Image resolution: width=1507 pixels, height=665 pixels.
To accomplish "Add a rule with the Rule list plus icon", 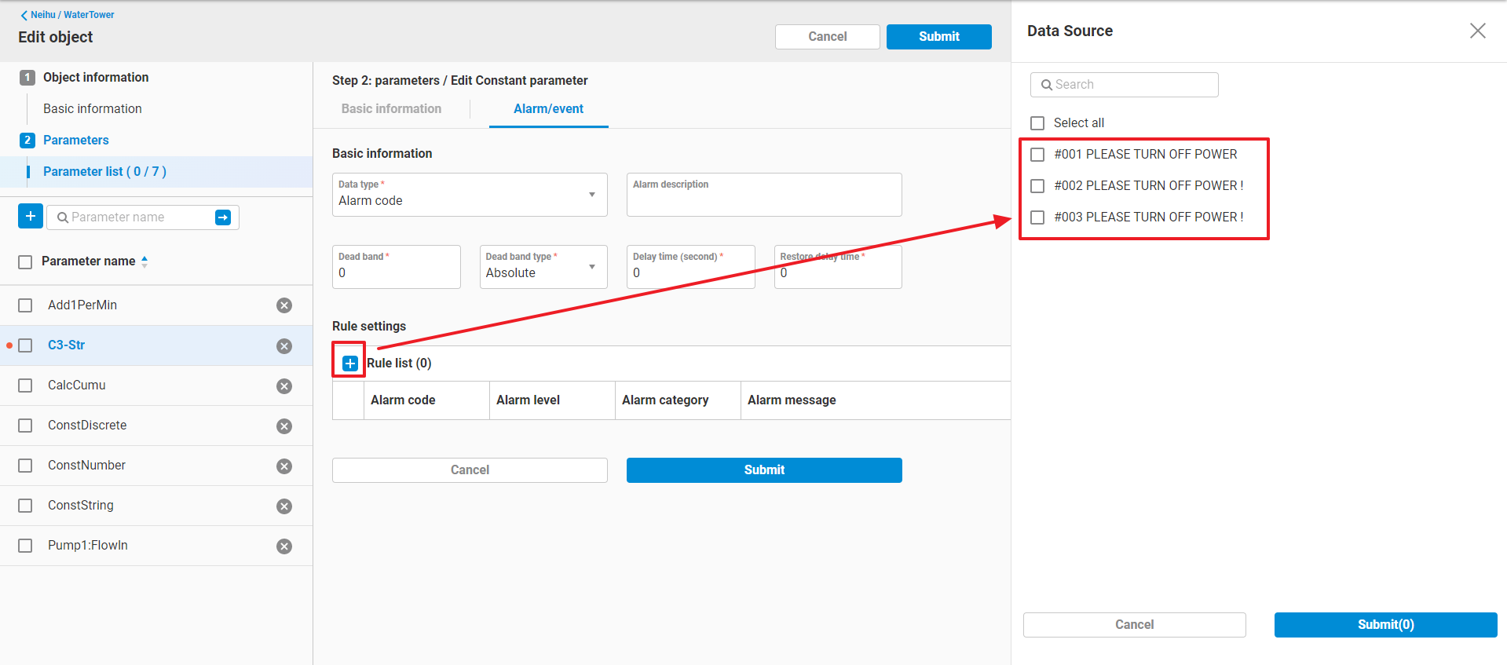I will [x=350, y=363].
